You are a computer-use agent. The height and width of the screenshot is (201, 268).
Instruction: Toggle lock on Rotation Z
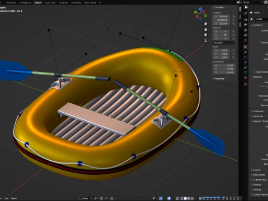click(x=233, y=39)
